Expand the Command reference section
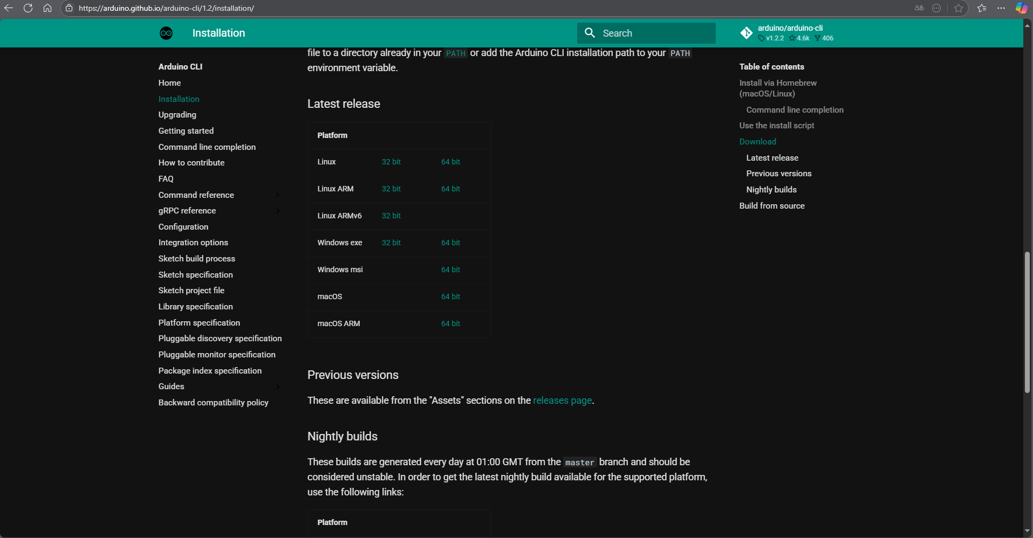The width and height of the screenshot is (1033, 538). 277,195
